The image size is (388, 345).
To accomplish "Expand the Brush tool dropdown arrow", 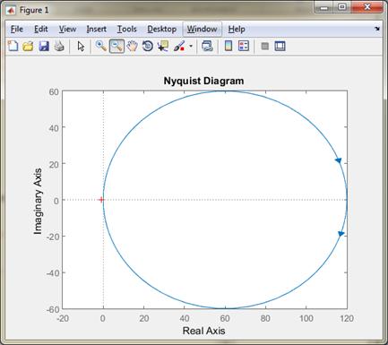I will click(x=191, y=47).
